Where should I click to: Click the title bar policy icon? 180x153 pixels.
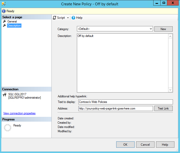coord(4,4)
